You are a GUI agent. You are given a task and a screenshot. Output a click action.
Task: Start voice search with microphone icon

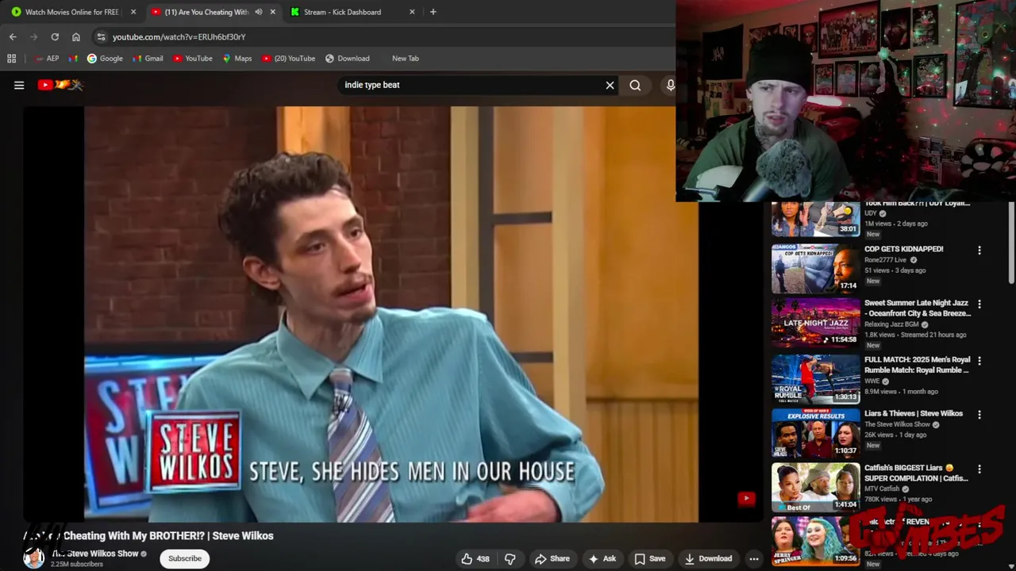coord(670,85)
